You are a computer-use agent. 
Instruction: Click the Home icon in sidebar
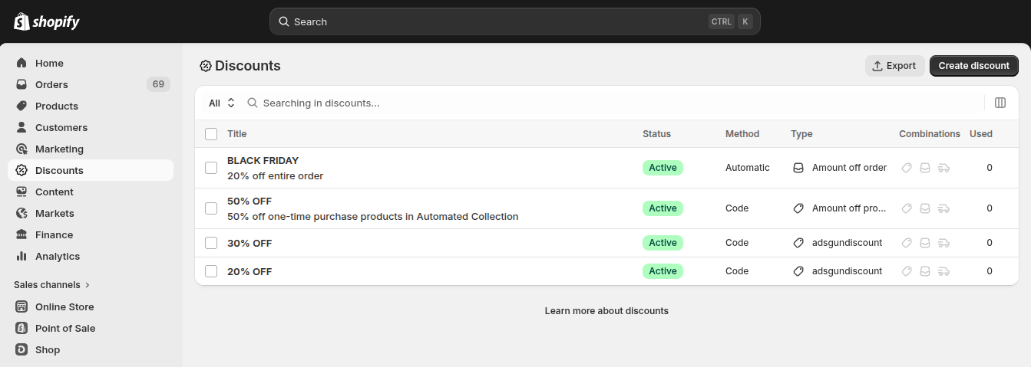21,63
